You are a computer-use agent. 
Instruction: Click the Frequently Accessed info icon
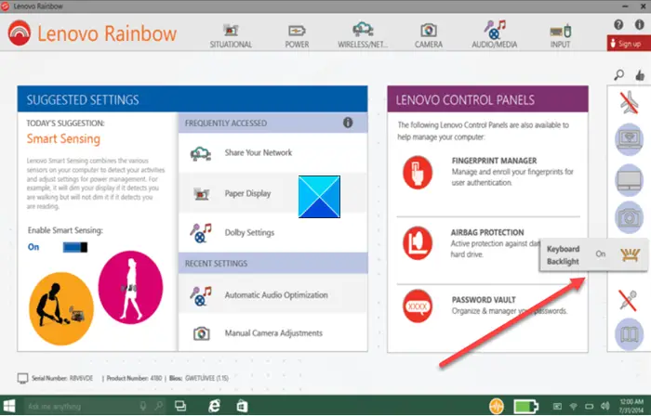(x=348, y=123)
